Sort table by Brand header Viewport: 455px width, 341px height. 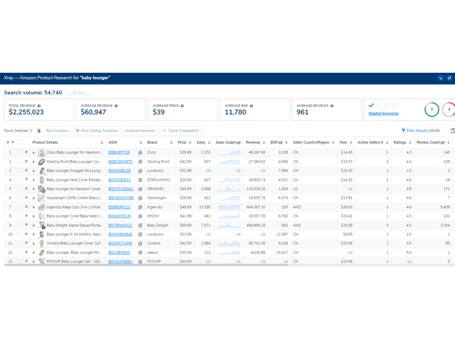point(152,142)
